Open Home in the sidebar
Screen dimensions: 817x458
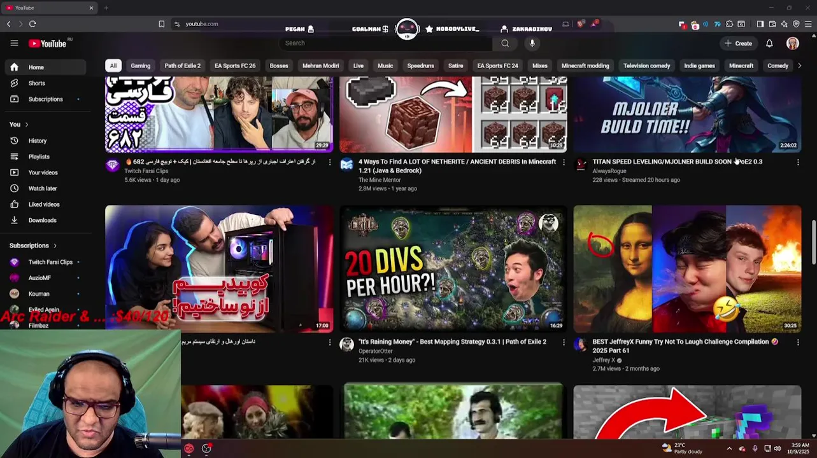click(45, 67)
